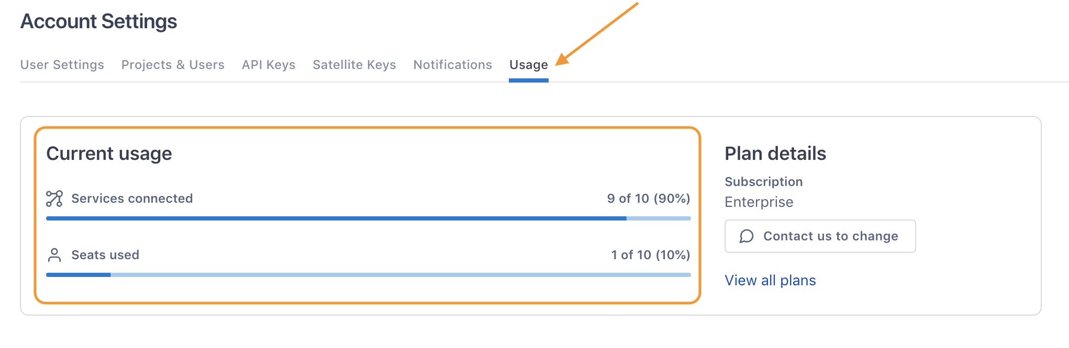Select the Usage tab

tap(529, 65)
